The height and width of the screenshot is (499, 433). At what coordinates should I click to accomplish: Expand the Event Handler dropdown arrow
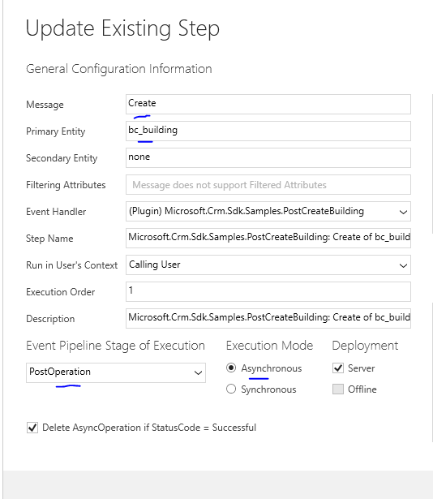[x=403, y=212]
